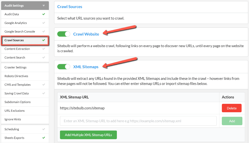The height and width of the screenshot is (143, 249).
Task: Click the Crawl Website heading link
Action: [x=86, y=34]
